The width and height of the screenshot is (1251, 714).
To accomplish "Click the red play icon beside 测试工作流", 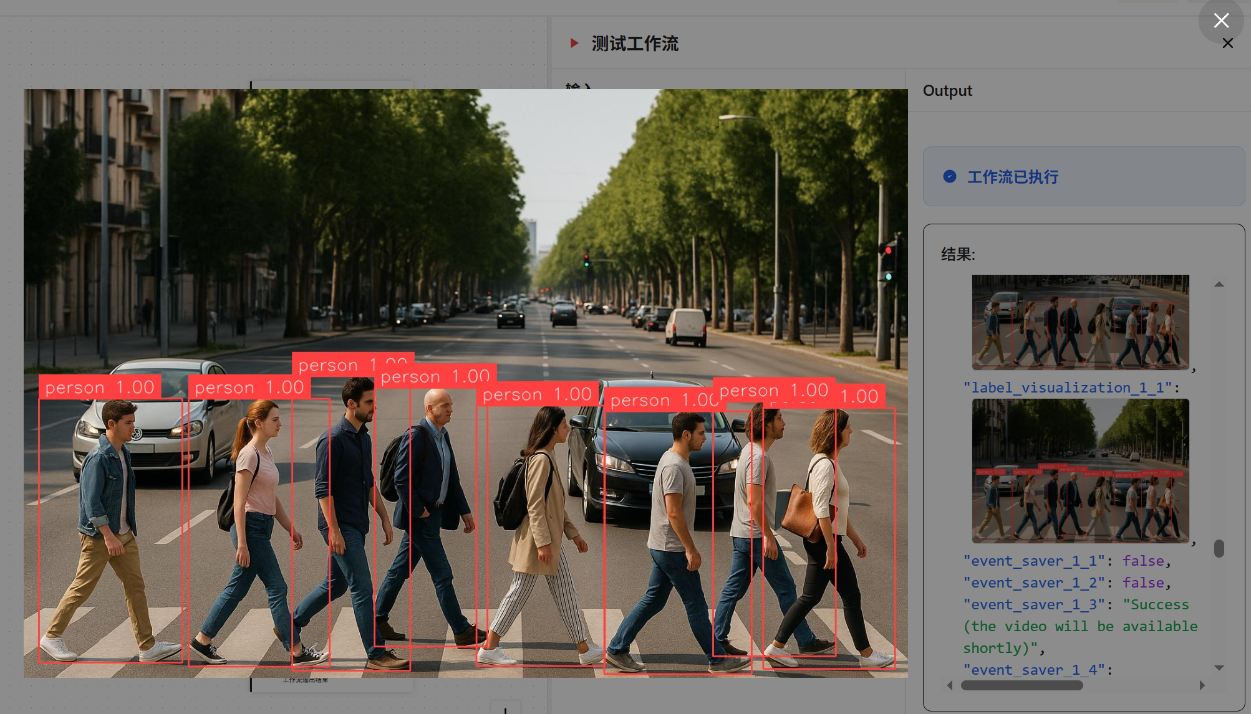I will [x=574, y=43].
